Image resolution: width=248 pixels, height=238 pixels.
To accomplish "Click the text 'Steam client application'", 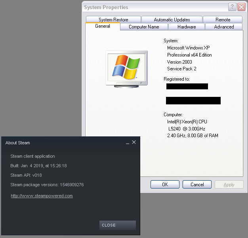I will [32, 156].
